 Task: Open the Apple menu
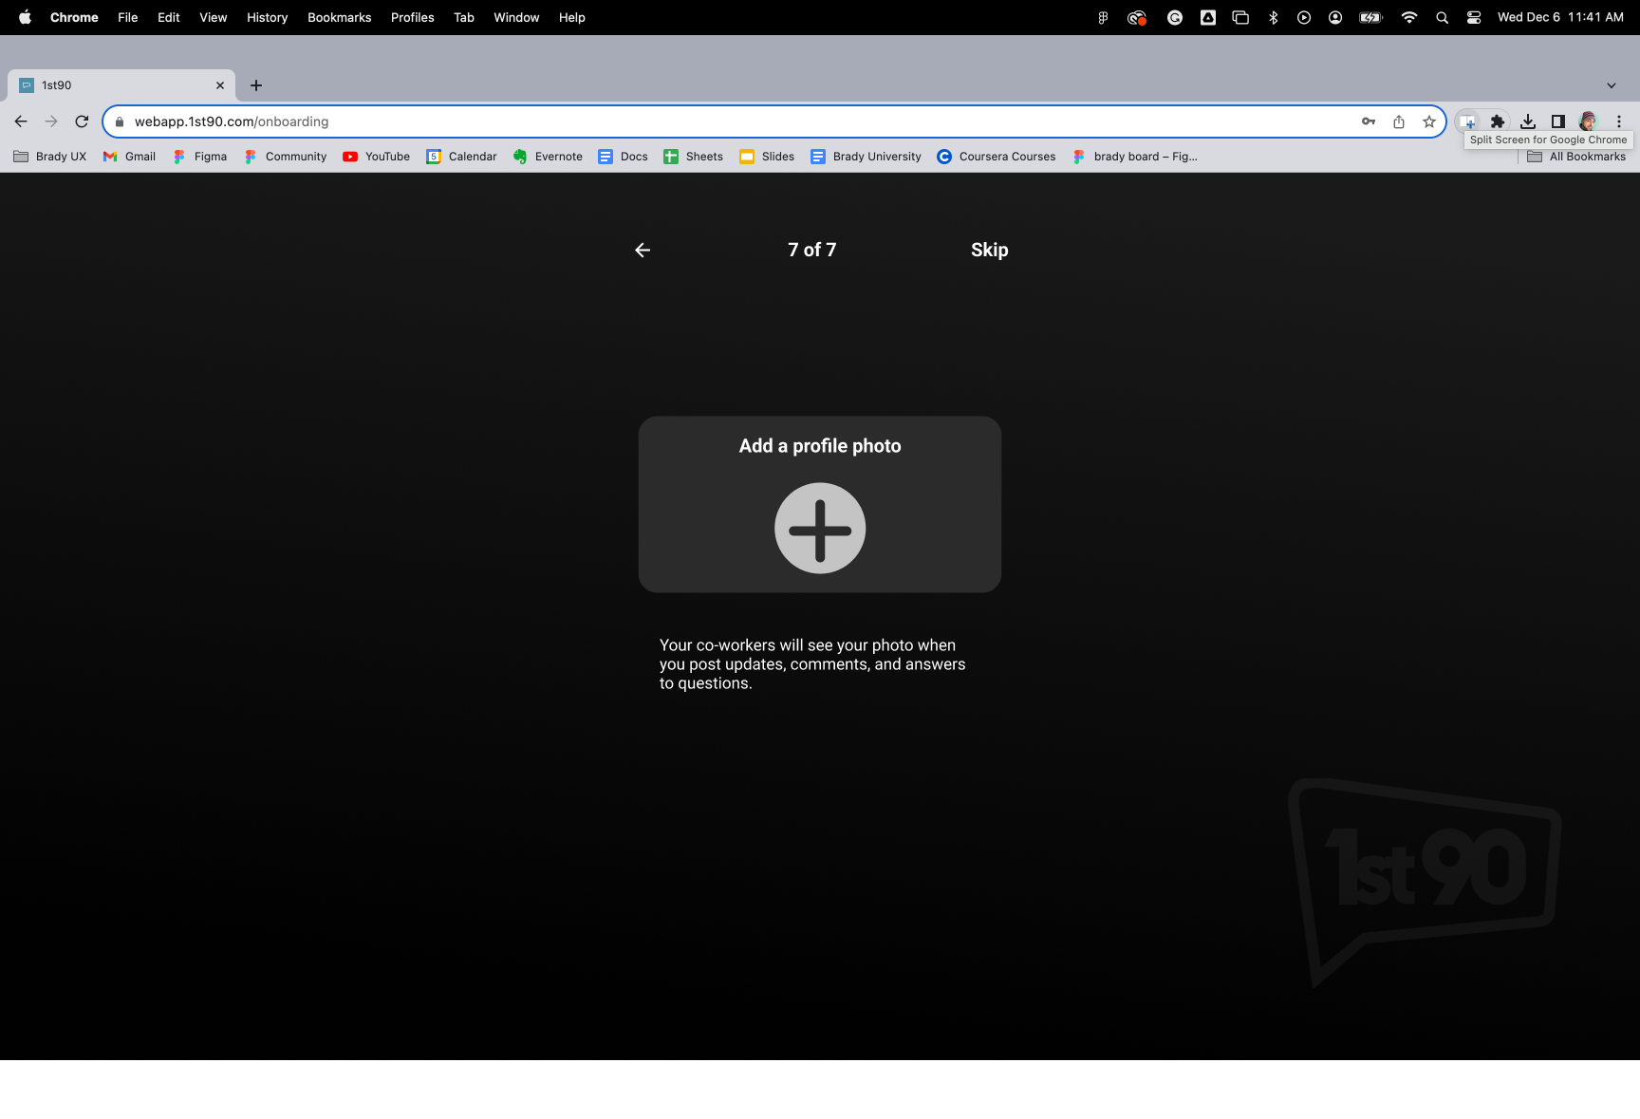click(25, 17)
